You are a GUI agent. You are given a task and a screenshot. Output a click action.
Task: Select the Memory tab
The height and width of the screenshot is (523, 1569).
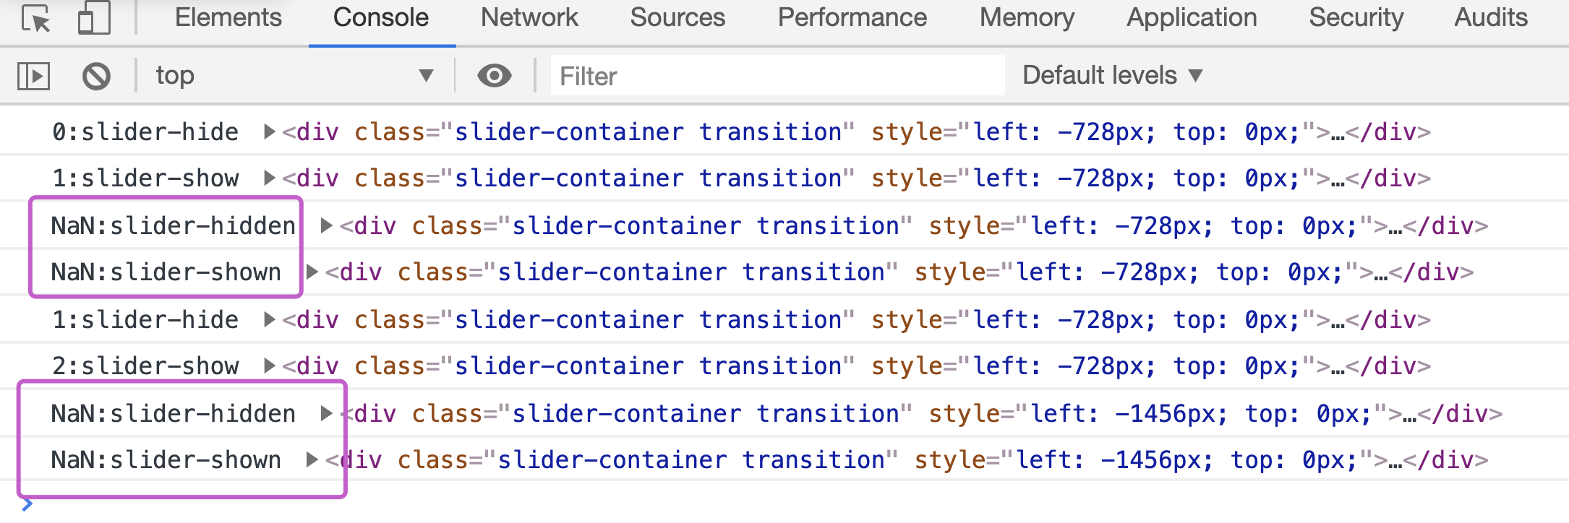pos(1027,17)
